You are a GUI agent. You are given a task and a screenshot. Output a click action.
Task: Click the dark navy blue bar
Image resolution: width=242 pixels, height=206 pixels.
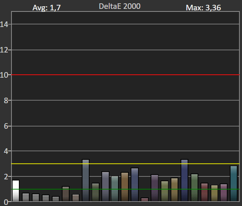(x=184, y=180)
